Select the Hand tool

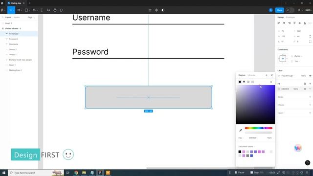click(55, 10)
